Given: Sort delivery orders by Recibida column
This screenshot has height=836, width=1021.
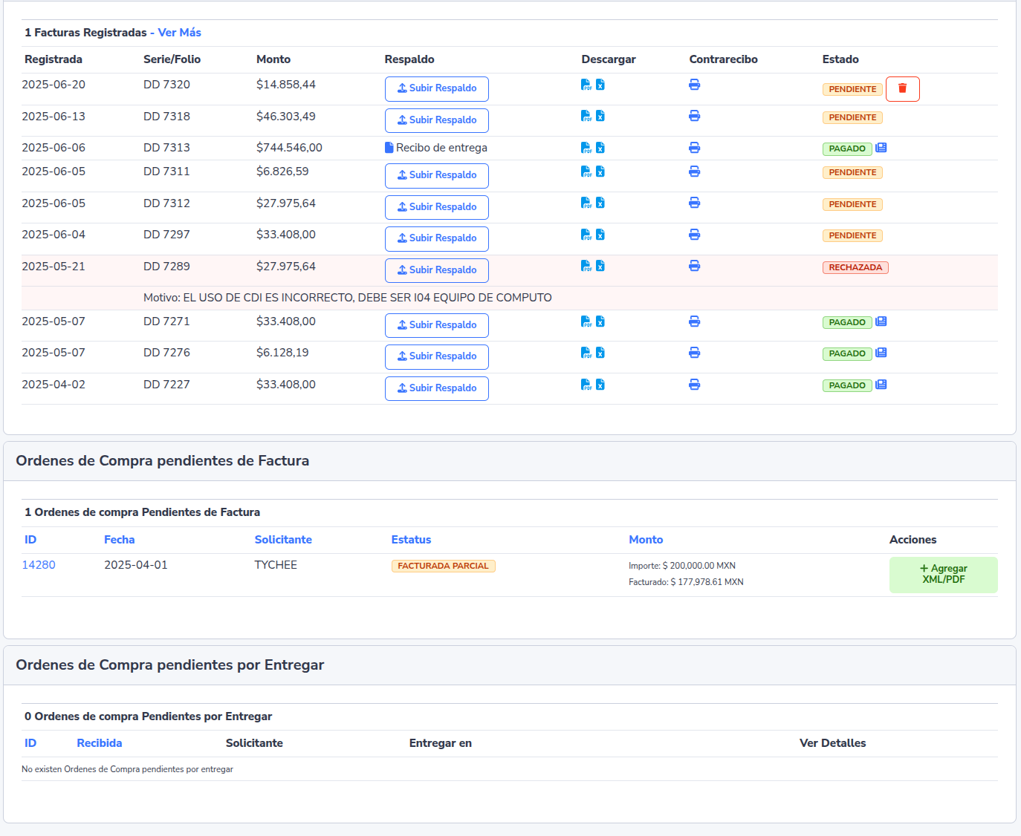Looking at the screenshot, I should (100, 743).
